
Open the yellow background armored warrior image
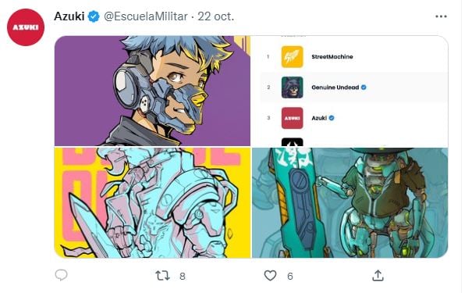(x=152, y=202)
